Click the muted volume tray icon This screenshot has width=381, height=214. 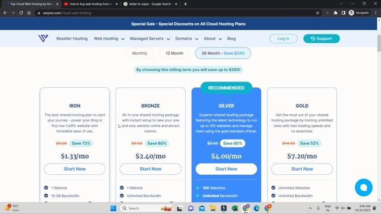point(343,208)
